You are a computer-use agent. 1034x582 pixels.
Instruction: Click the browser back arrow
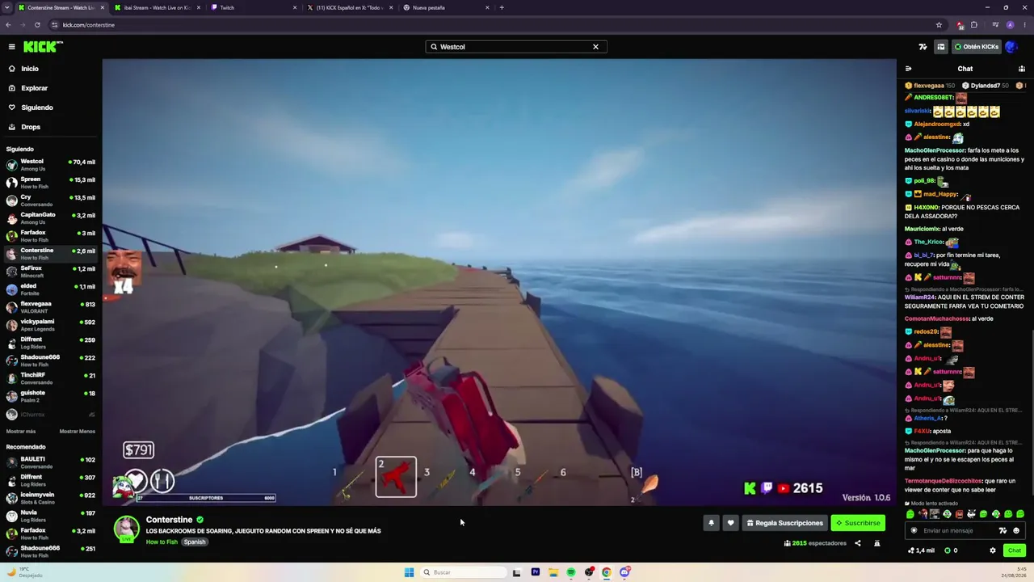point(8,25)
